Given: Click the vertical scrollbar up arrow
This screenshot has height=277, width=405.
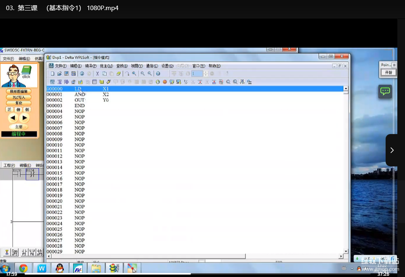Looking at the screenshot, I should (x=346, y=88).
